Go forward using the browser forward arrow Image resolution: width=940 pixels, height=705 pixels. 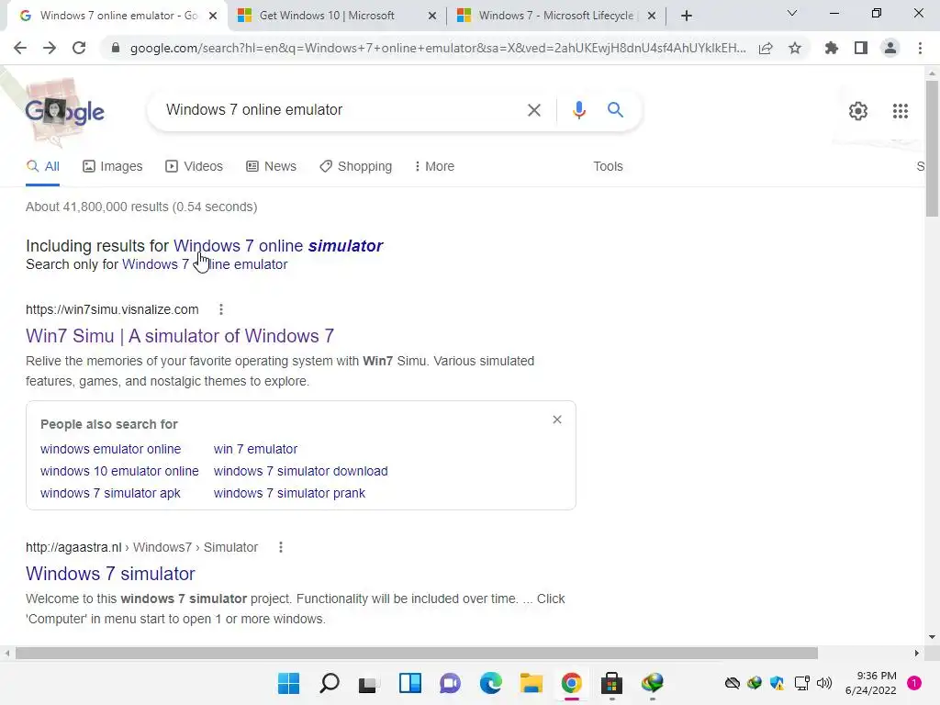tap(50, 48)
